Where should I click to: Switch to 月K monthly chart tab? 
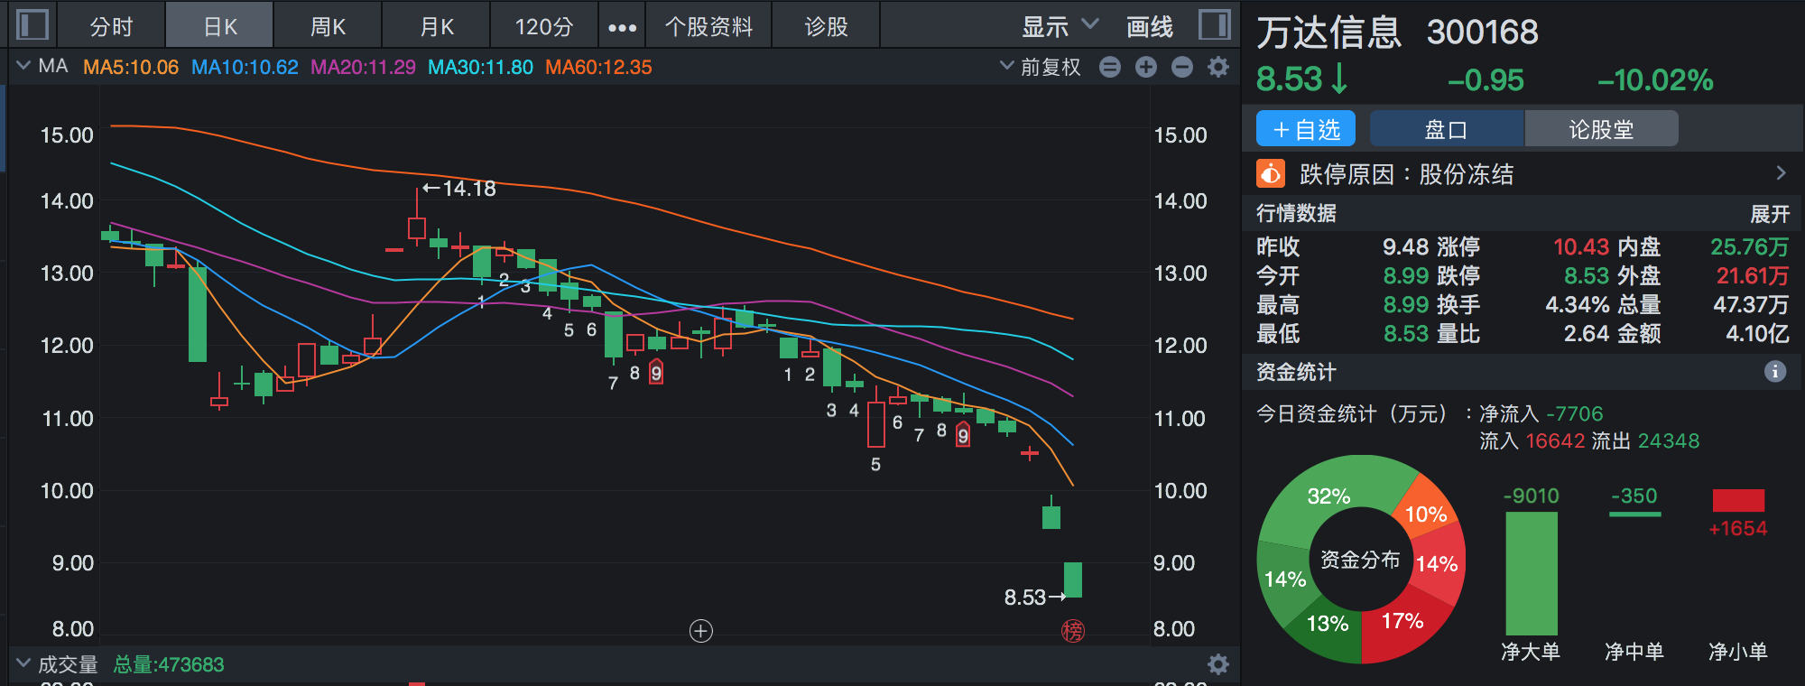437,26
